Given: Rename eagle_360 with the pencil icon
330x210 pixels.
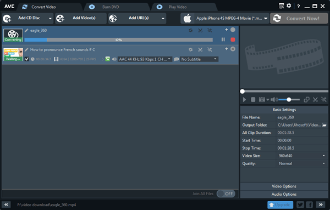Looking at the screenshot, I should point(26,31).
